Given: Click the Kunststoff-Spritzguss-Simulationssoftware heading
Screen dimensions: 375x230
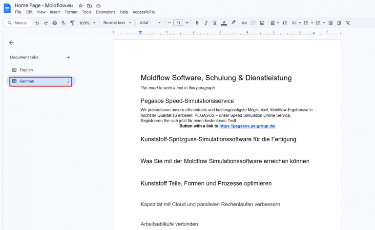Looking at the screenshot, I should (218, 139).
